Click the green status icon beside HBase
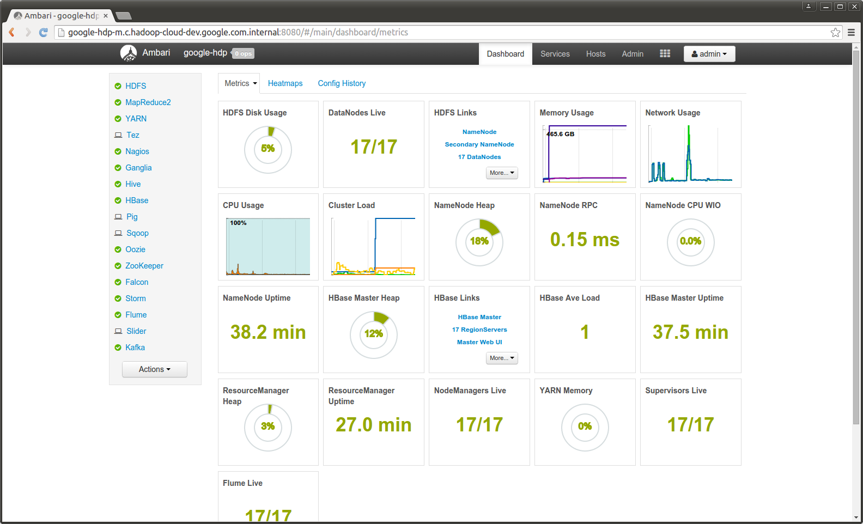863x524 pixels. coord(118,200)
